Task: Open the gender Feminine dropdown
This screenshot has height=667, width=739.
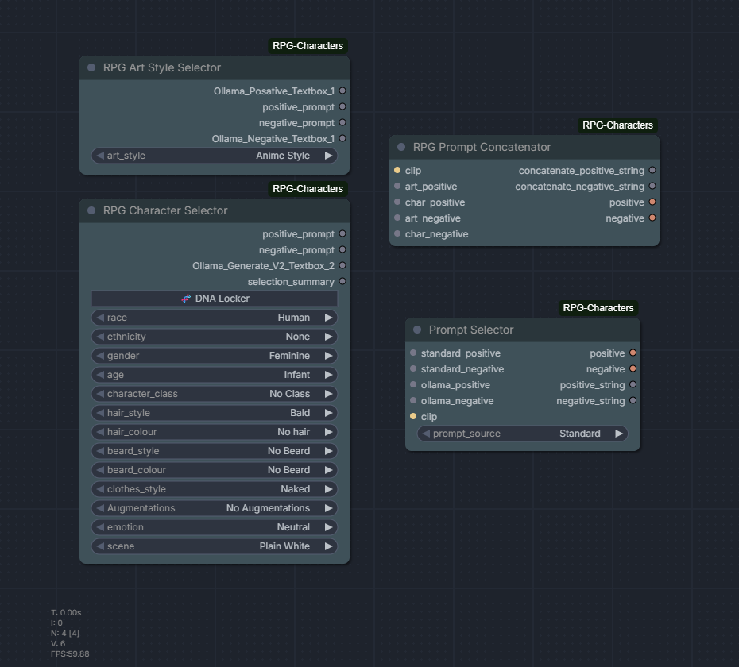Action: [215, 356]
